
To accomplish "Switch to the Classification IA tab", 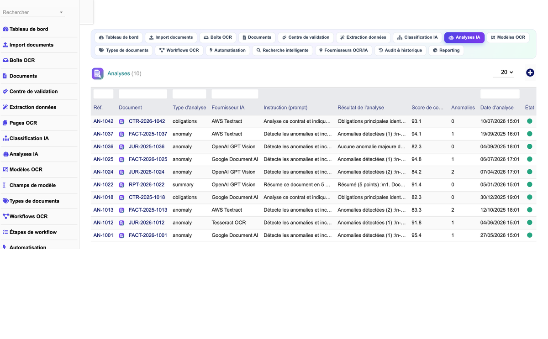I will pyautogui.click(x=417, y=37).
